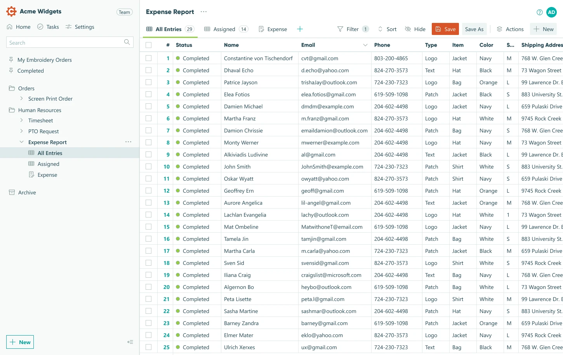The image size is (563, 355).
Task: Click the orange Save button
Action: [445, 29]
